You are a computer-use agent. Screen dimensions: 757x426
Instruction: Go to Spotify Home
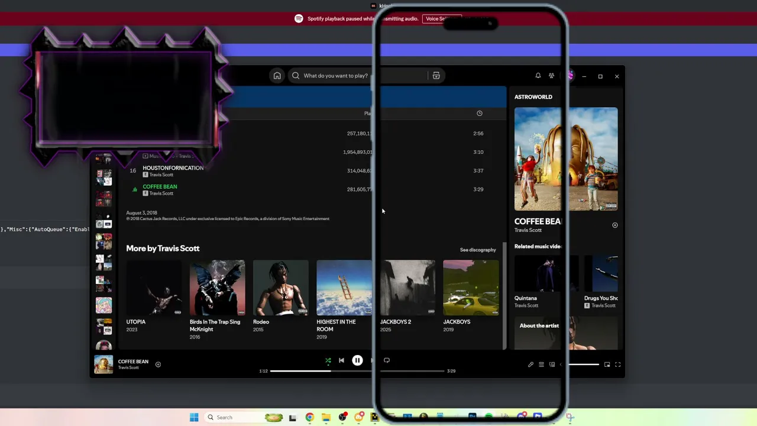click(277, 76)
